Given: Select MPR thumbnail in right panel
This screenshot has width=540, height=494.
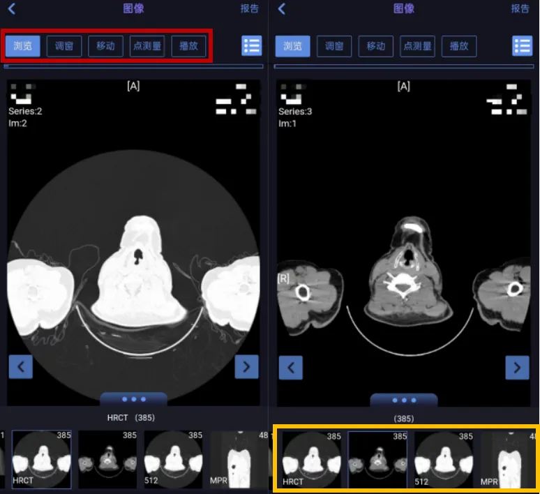Looking at the screenshot, I should click(x=508, y=461).
